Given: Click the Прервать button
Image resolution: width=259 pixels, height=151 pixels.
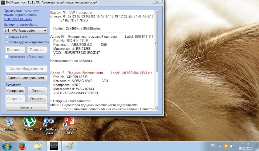Looking at the screenshot, I should pos(37,50).
